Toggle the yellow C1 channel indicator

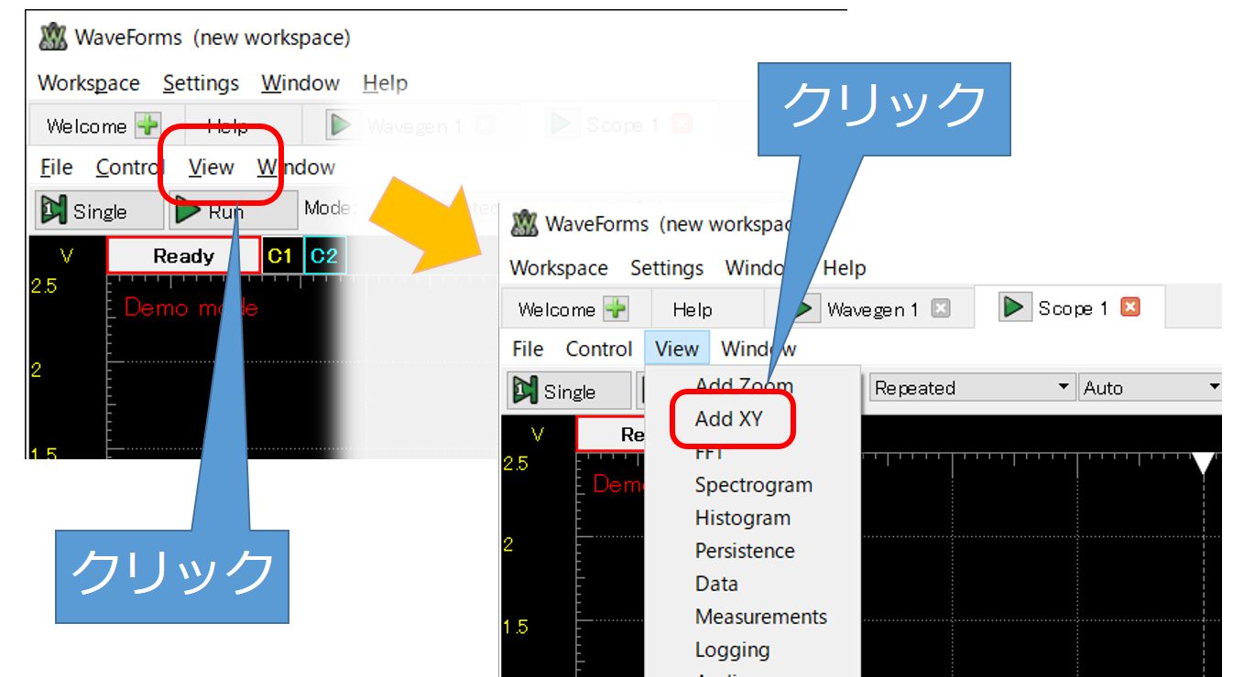(279, 256)
